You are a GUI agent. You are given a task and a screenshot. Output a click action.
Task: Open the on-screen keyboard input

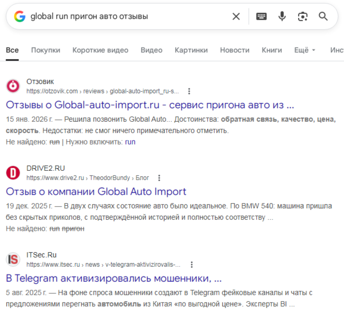pos(261,17)
